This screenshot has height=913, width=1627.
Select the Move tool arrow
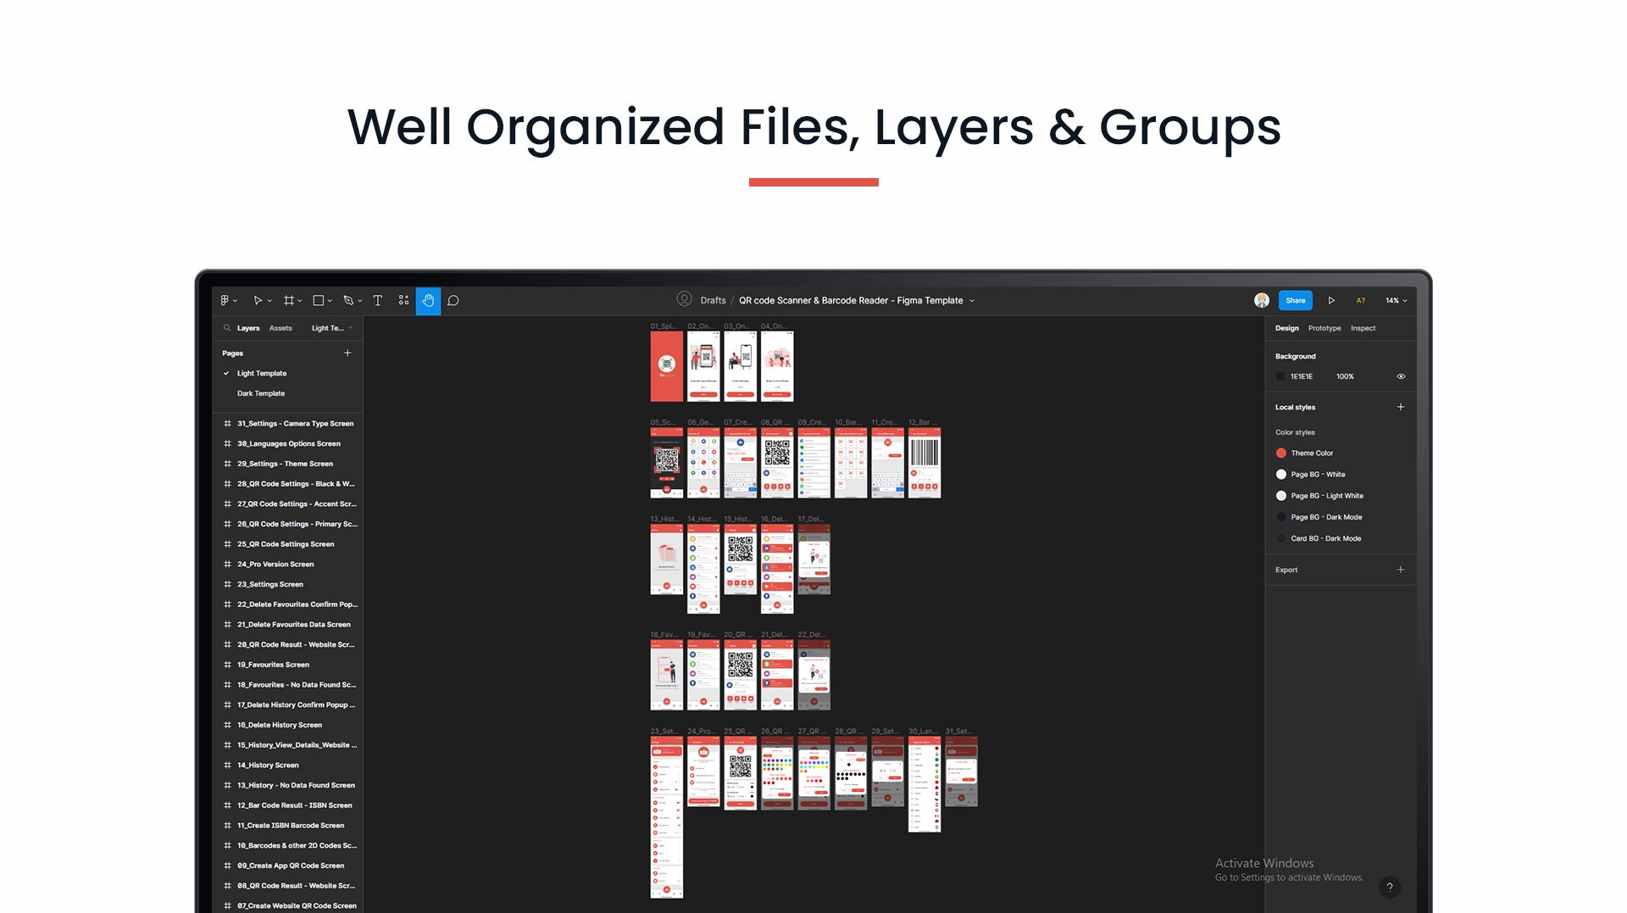[258, 300]
